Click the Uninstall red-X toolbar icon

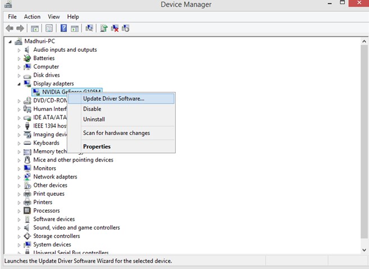point(115,28)
